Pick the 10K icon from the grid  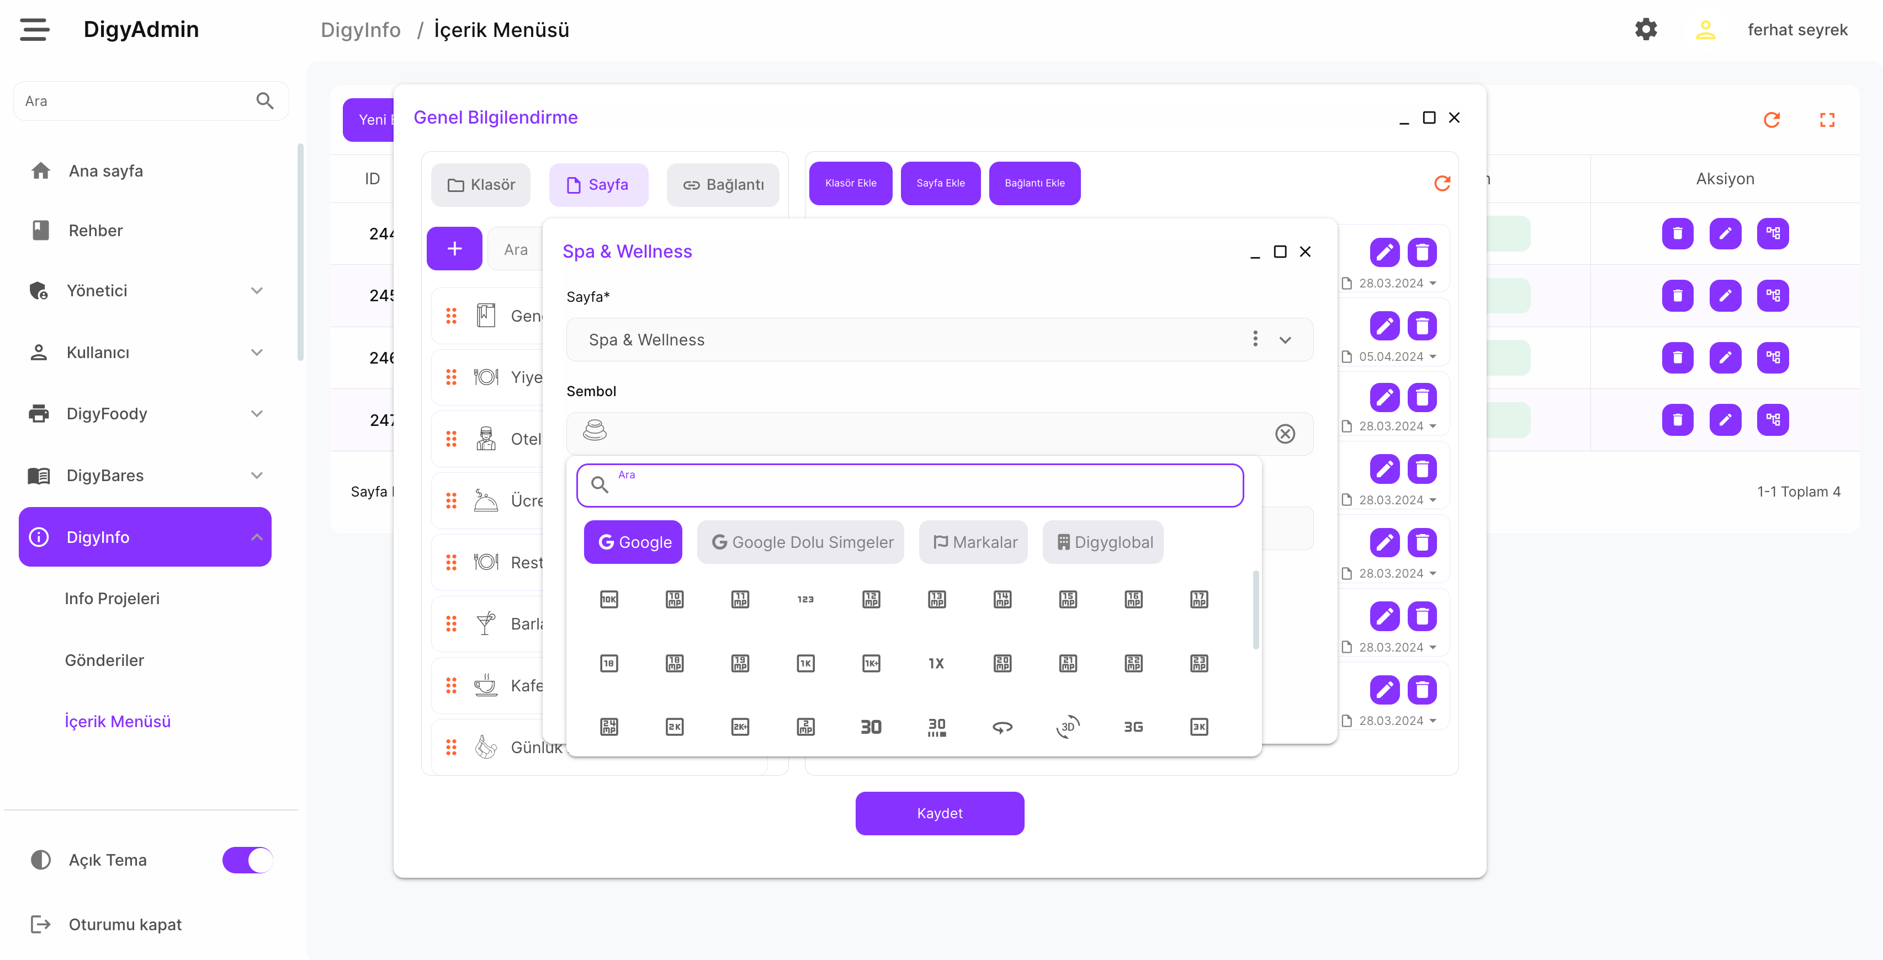[609, 599]
